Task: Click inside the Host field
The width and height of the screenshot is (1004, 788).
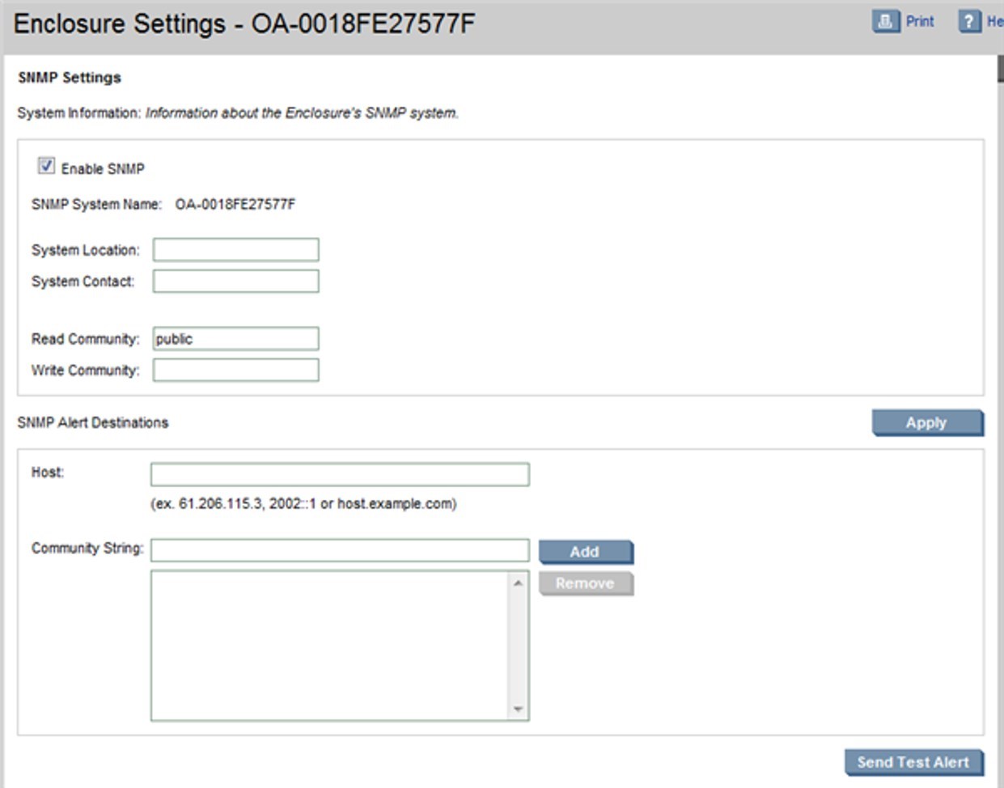Action: click(x=339, y=475)
